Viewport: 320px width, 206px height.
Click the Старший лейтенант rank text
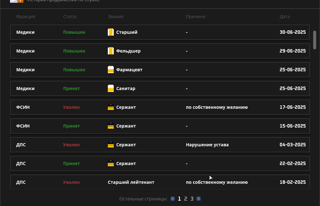tap(131, 182)
